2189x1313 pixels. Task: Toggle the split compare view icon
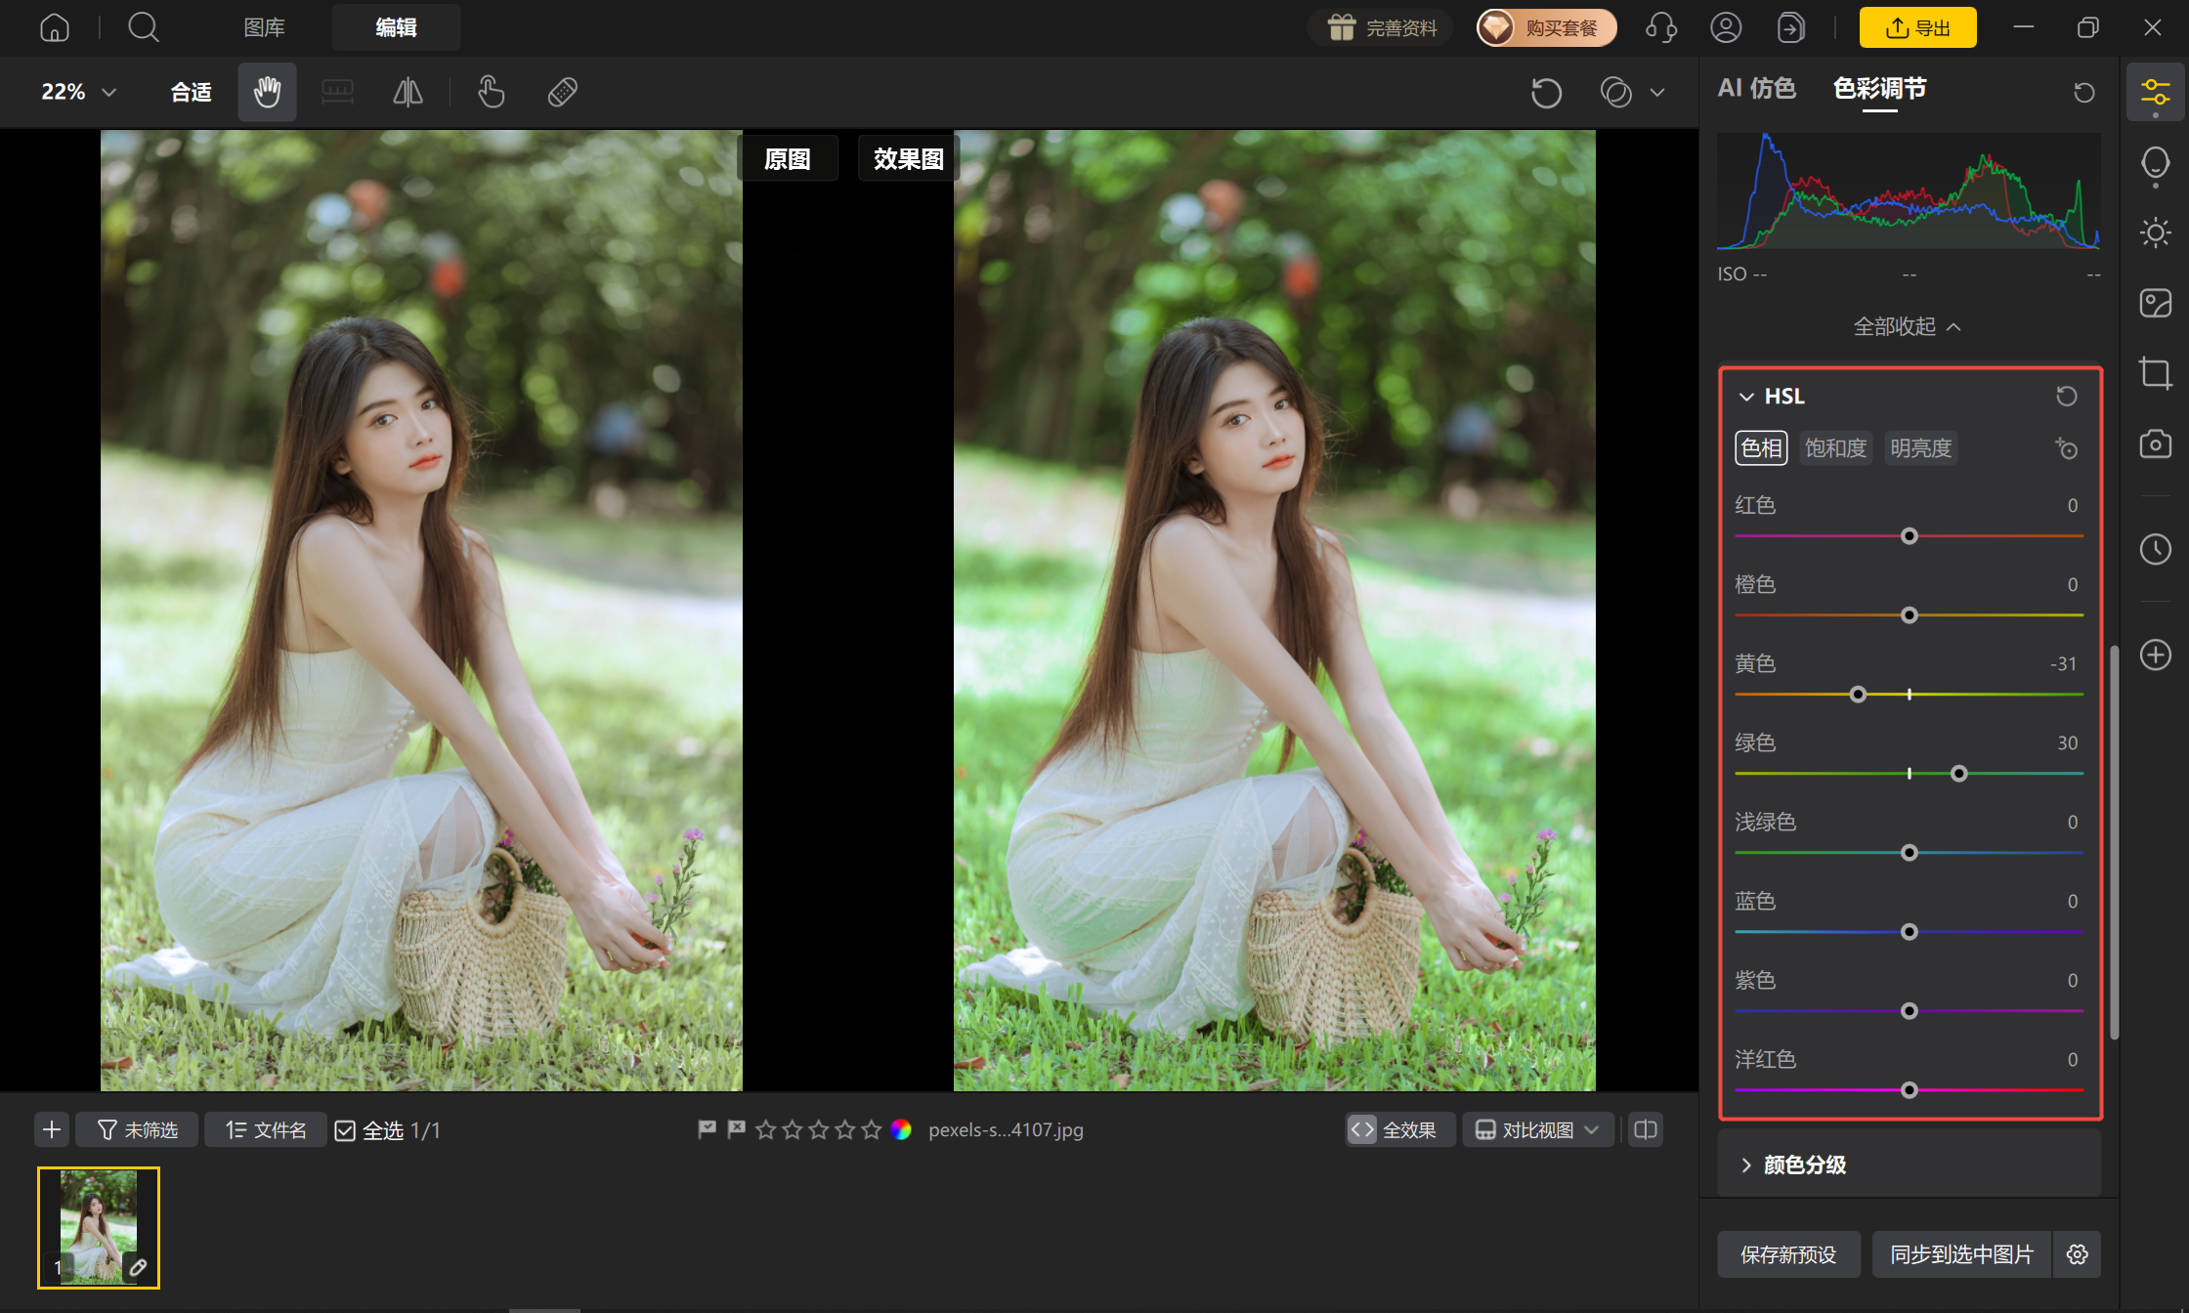click(1646, 1129)
